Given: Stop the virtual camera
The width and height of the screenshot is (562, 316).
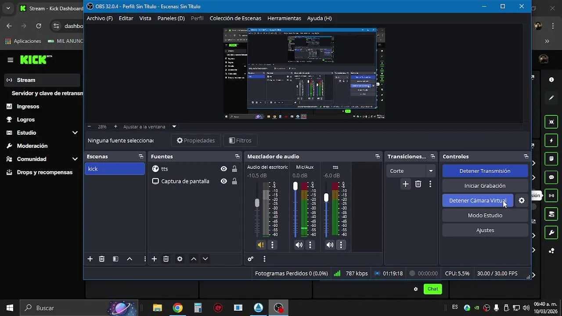Looking at the screenshot, I should (x=478, y=201).
